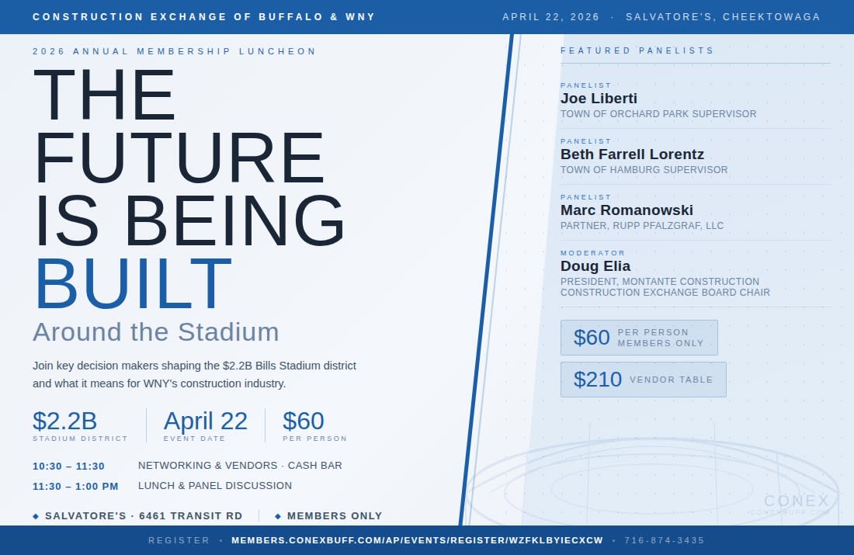The width and height of the screenshot is (854, 555).
Task: Click the April 22 event date stat
Action: (x=206, y=421)
